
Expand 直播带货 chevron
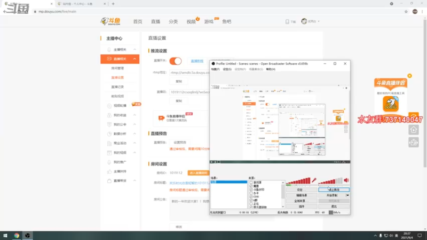click(x=135, y=181)
